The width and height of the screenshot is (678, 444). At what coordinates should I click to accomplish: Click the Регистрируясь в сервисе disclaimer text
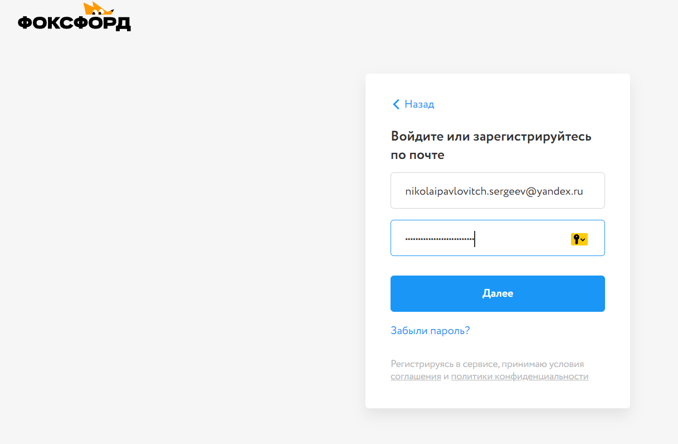click(x=445, y=364)
